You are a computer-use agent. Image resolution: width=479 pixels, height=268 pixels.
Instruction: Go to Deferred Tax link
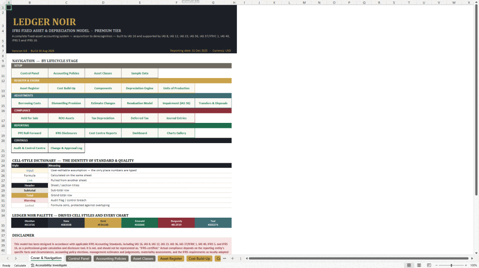(x=140, y=118)
